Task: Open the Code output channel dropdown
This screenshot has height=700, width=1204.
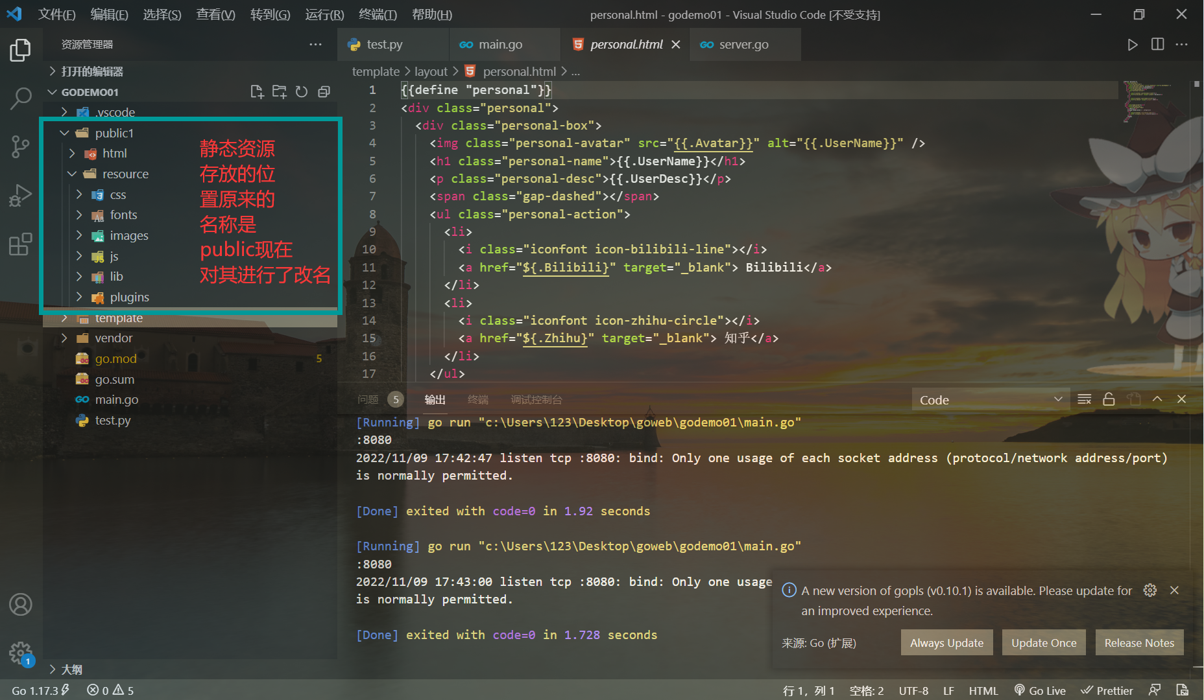Action: (x=990, y=400)
